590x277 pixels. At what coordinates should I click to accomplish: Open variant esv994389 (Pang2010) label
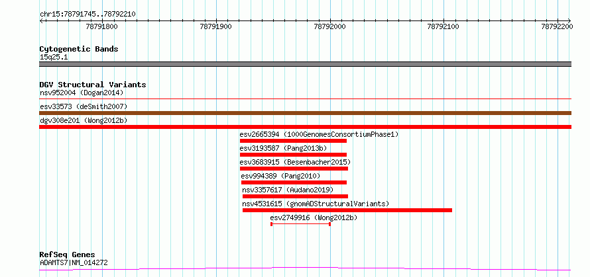280,176
